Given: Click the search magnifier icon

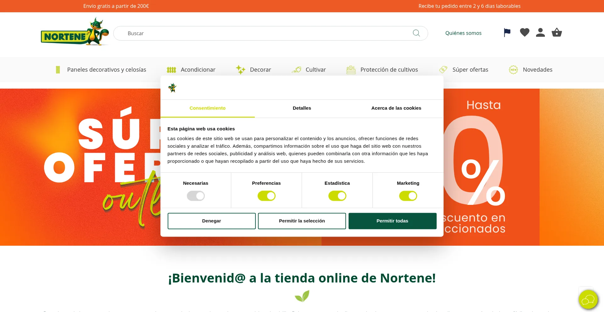Looking at the screenshot, I should (416, 33).
